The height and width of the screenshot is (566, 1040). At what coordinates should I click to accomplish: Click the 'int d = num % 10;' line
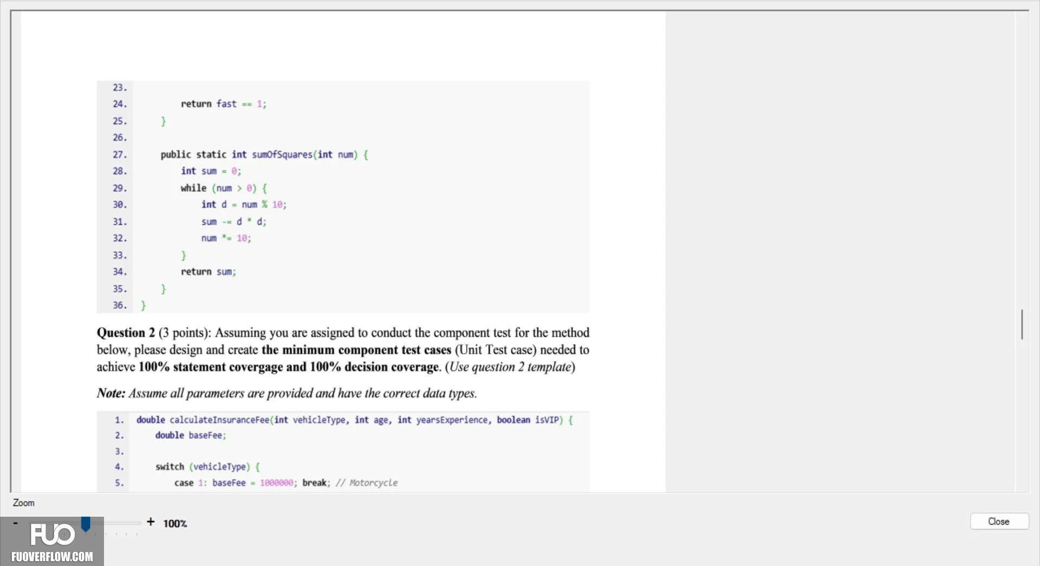click(244, 204)
